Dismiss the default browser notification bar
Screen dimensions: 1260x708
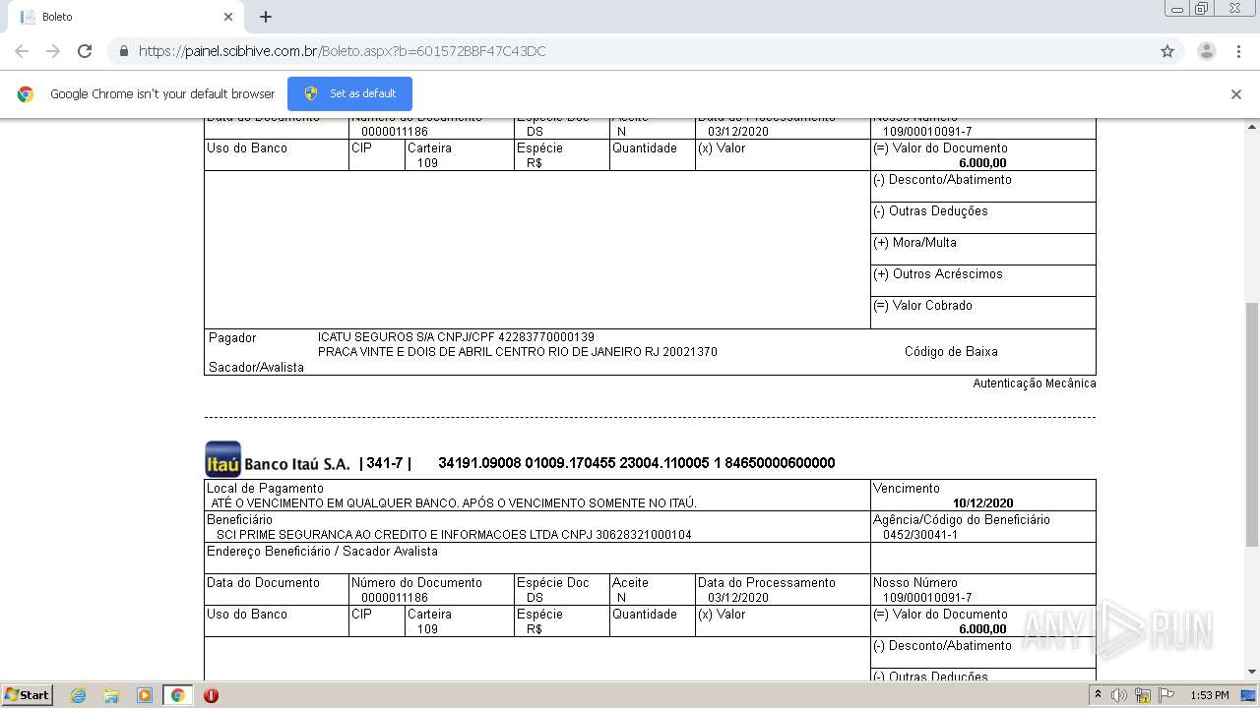click(x=1236, y=94)
